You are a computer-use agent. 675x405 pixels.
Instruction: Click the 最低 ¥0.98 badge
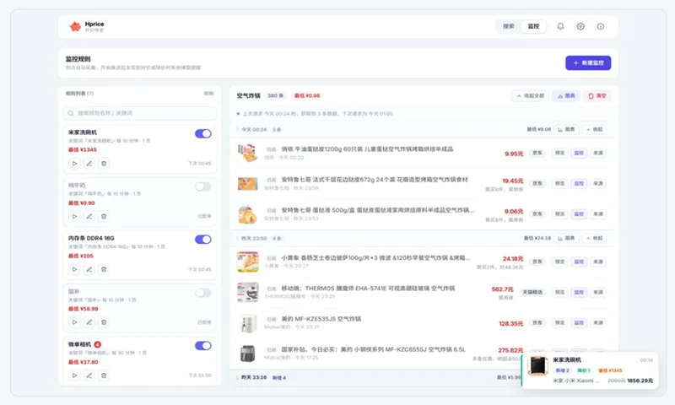point(307,96)
